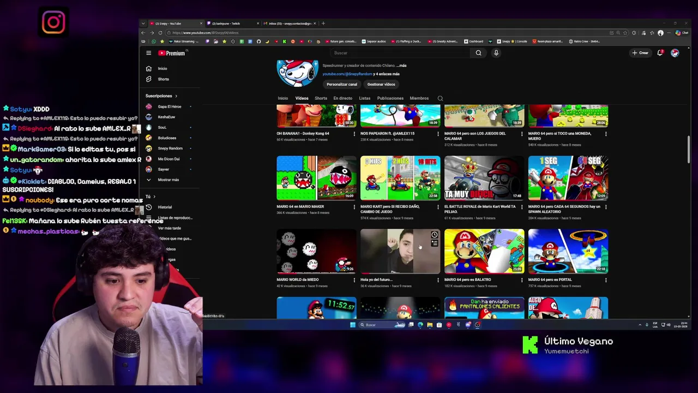
Task: Open YouTube notifications bell
Action: [660, 53]
